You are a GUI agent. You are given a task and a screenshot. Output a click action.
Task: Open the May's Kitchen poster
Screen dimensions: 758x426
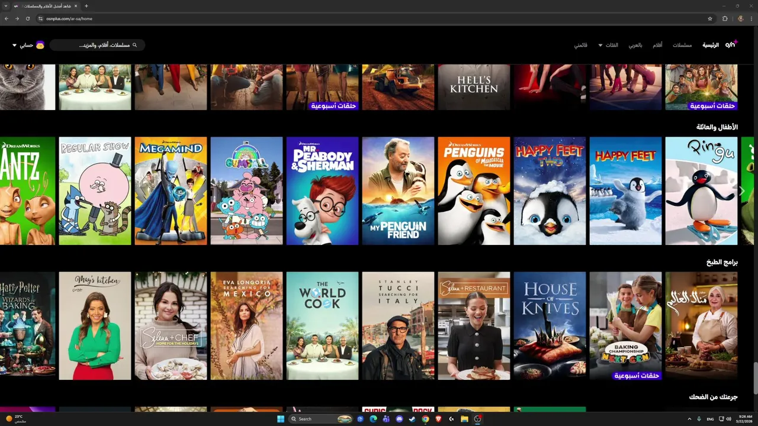tap(95, 326)
